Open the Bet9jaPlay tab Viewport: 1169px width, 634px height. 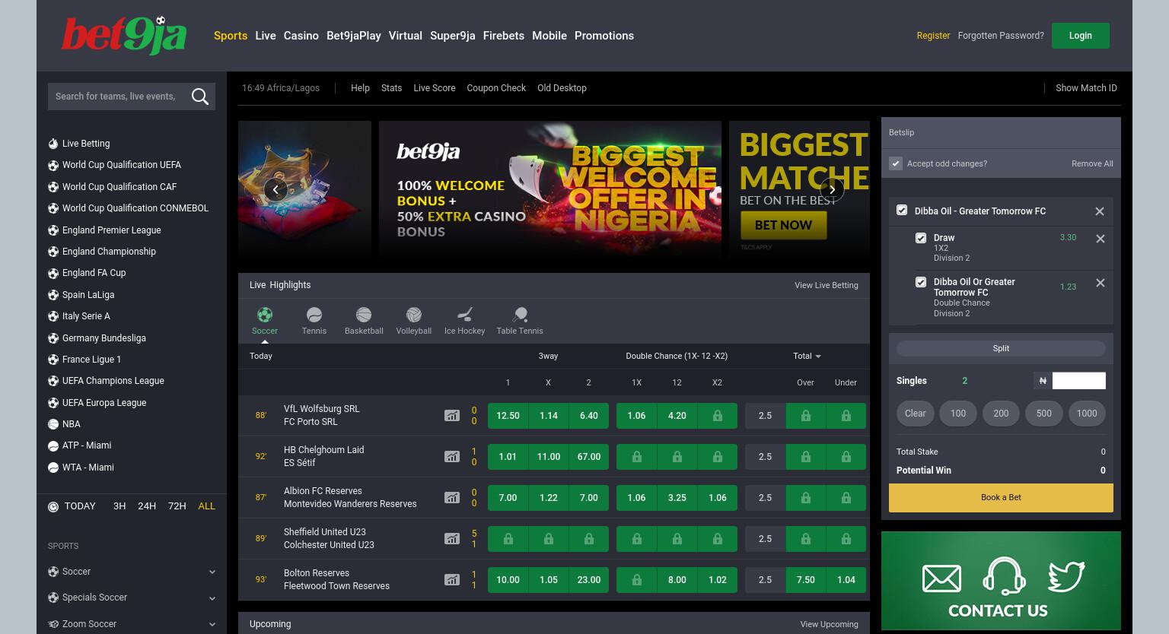click(x=353, y=36)
